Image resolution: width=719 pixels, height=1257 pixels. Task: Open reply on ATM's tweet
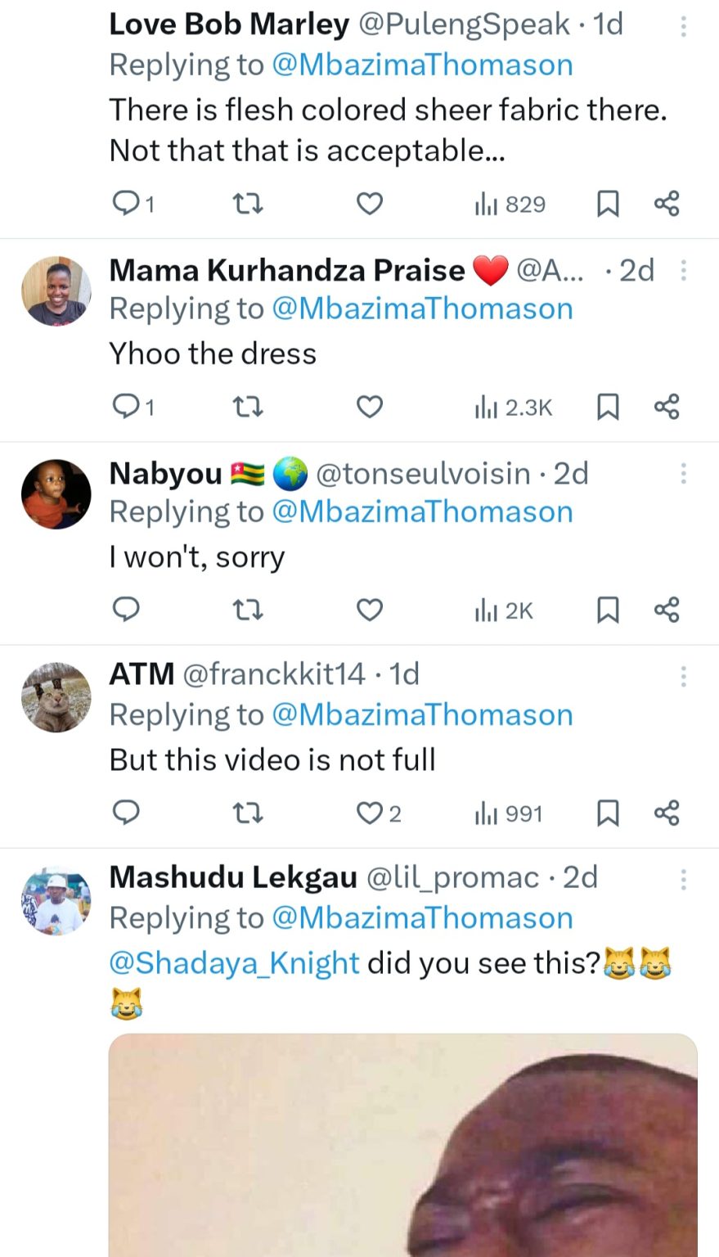click(126, 813)
